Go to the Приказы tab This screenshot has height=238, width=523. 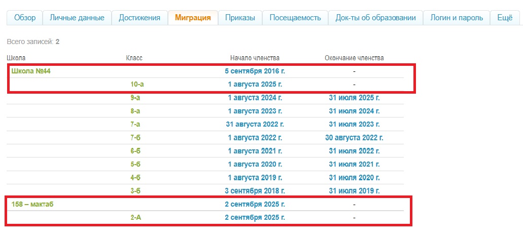pos(240,18)
